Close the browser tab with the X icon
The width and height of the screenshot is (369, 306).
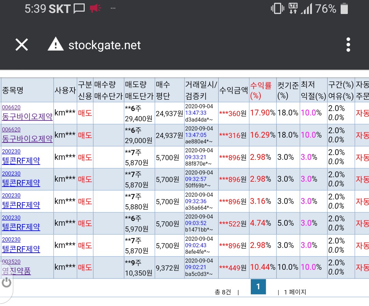[22, 45]
